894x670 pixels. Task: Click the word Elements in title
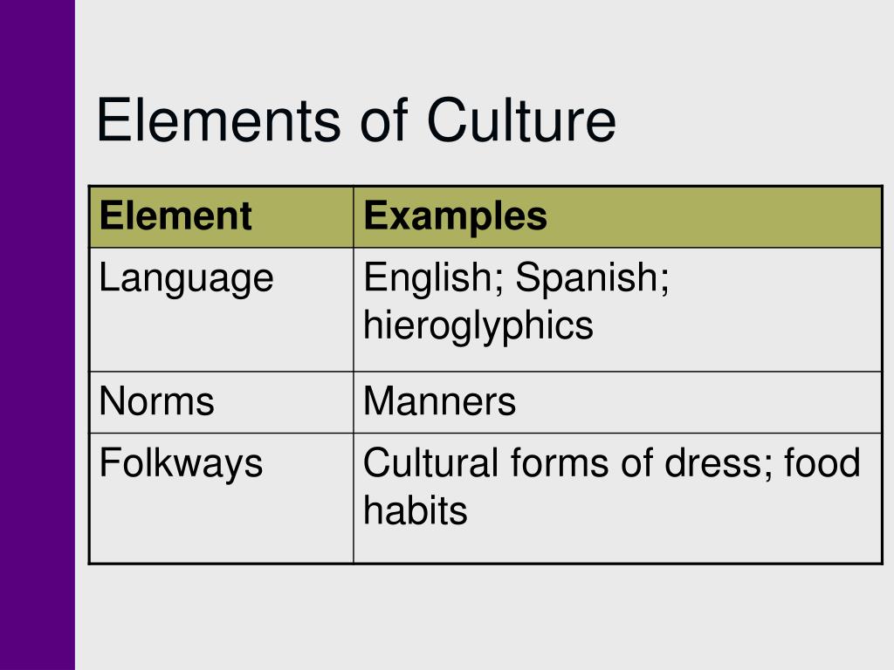pyautogui.click(x=219, y=120)
